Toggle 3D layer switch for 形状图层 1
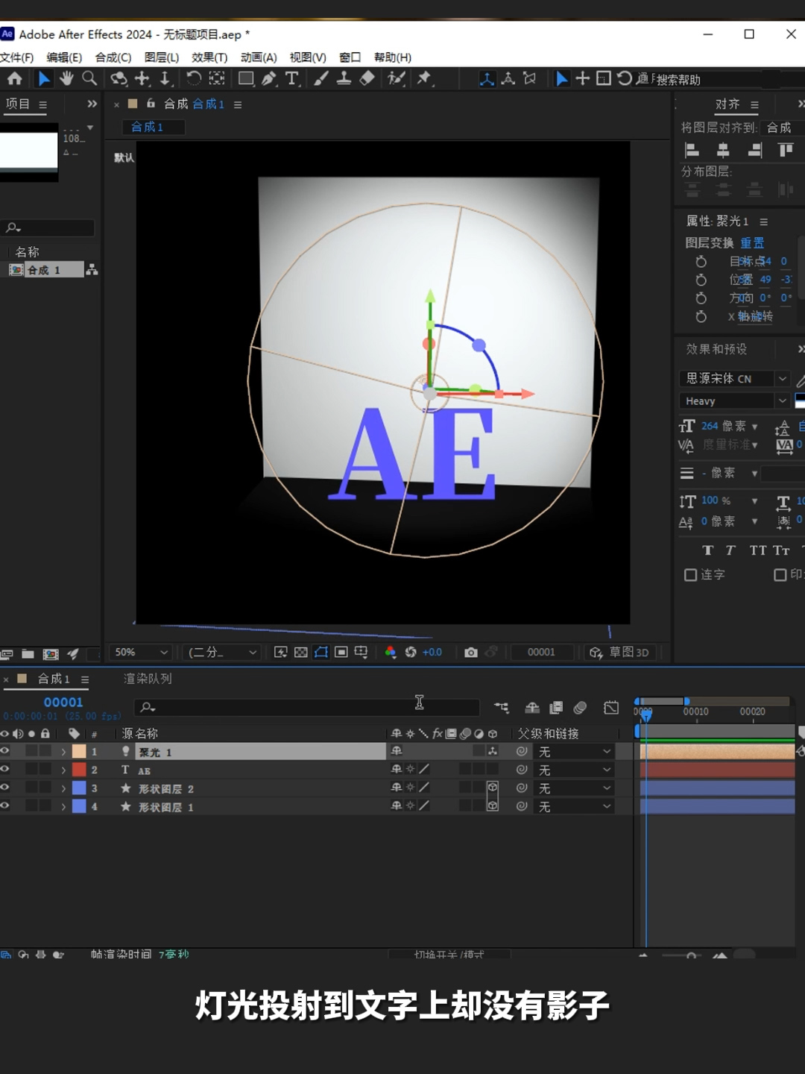805x1074 pixels. (493, 805)
